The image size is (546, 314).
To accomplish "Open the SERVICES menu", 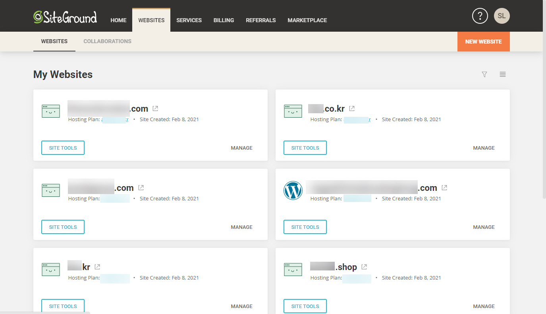I will pyautogui.click(x=189, y=20).
